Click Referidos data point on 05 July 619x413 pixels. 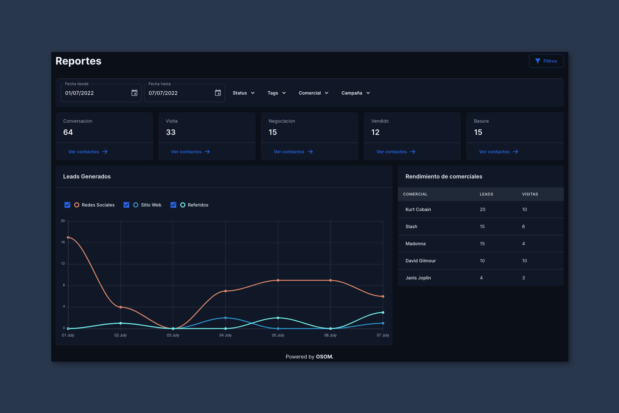click(x=278, y=318)
